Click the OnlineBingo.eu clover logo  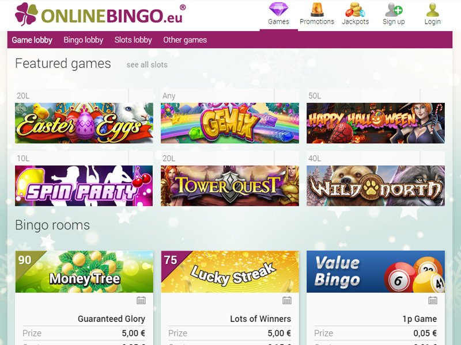pos(27,14)
